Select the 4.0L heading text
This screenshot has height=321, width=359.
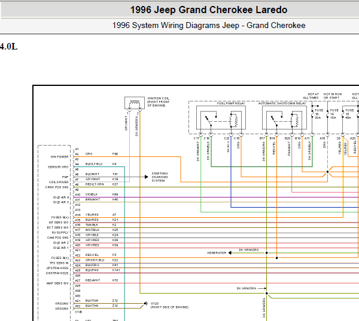(9, 47)
